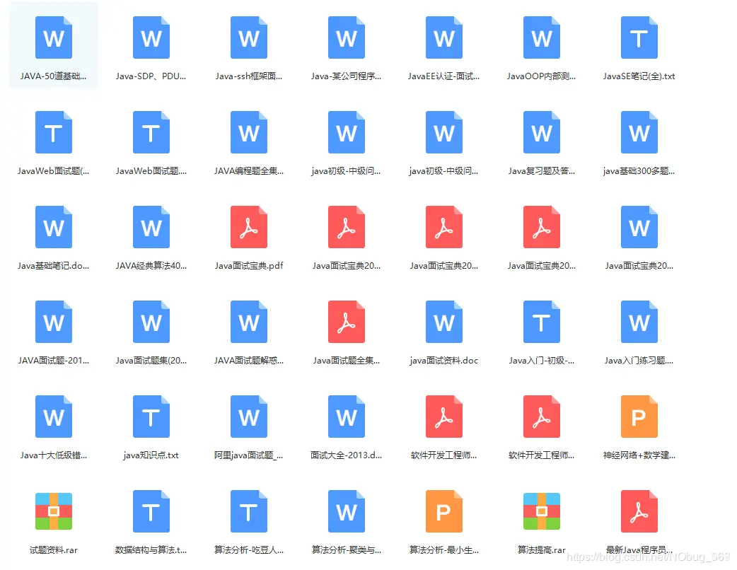Open the java基础300多题 Word document
The height and width of the screenshot is (570, 737).
click(639, 132)
